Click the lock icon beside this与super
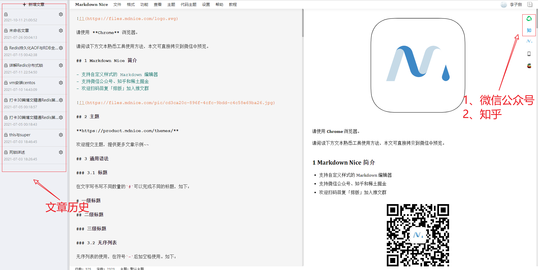The height and width of the screenshot is (270, 538). pyautogui.click(x=6, y=135)
